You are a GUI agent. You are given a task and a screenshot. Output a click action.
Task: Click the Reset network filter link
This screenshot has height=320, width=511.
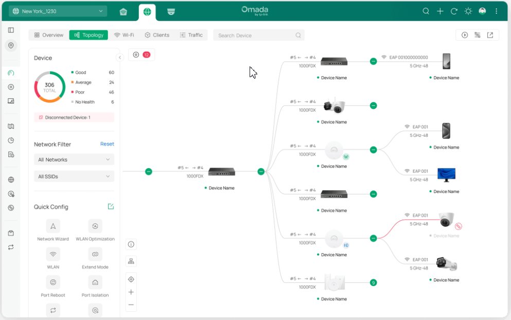[x=107, y=144]
